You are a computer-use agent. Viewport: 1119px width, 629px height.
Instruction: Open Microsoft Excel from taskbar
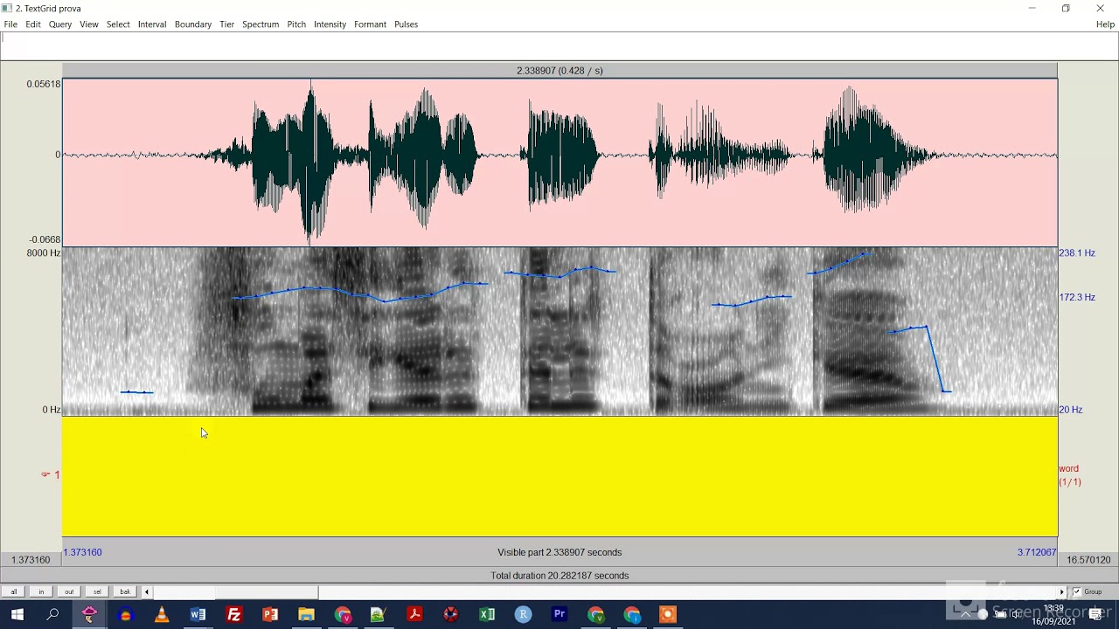(487, 615)
